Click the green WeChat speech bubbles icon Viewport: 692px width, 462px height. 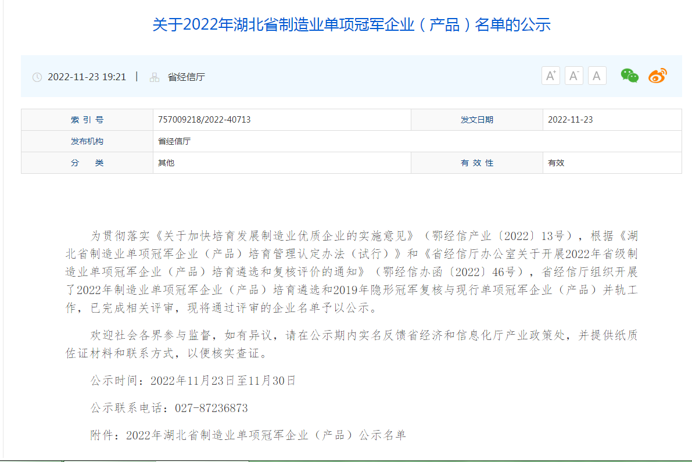[x=630, y=76]
